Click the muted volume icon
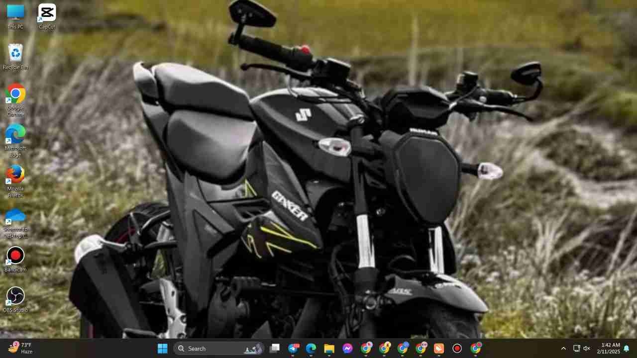The width and height of the screenshot is (637, 358). point(587,349)
